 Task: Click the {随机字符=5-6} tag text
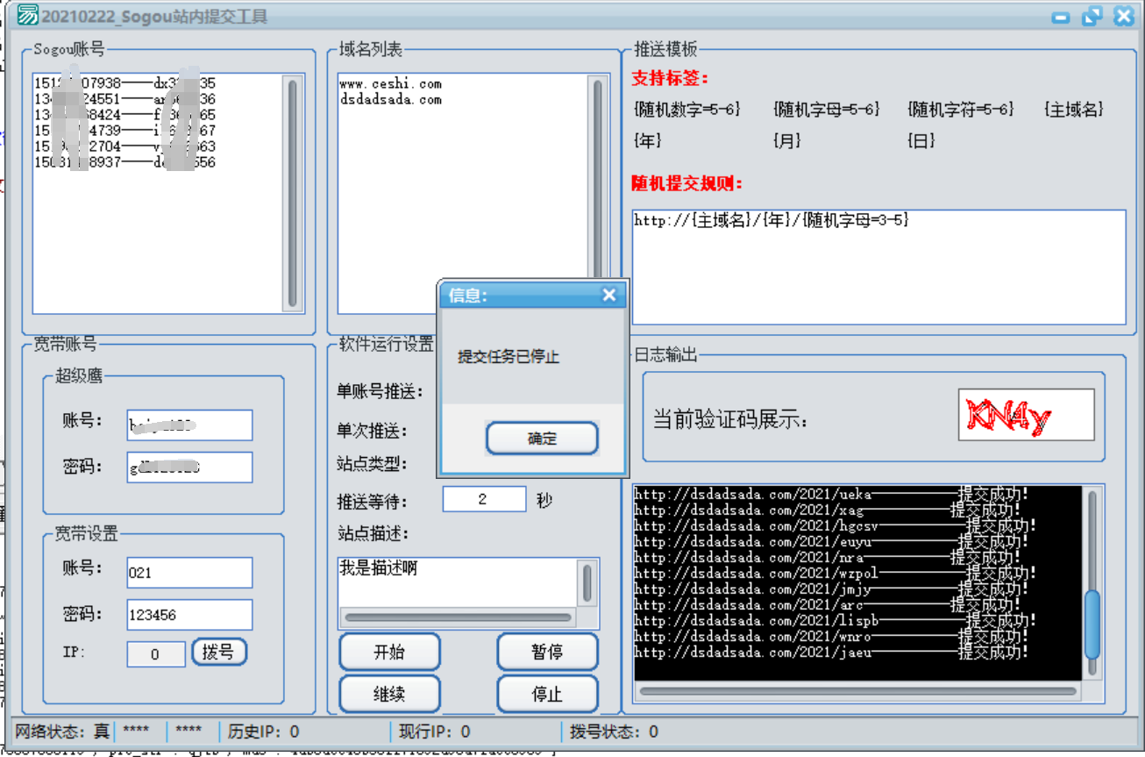[961, 110]
